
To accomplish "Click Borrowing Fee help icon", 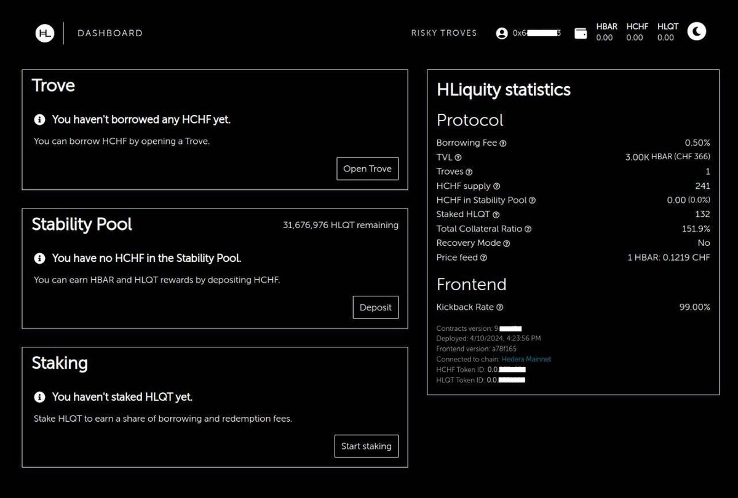I will click(x=503, y=143).
